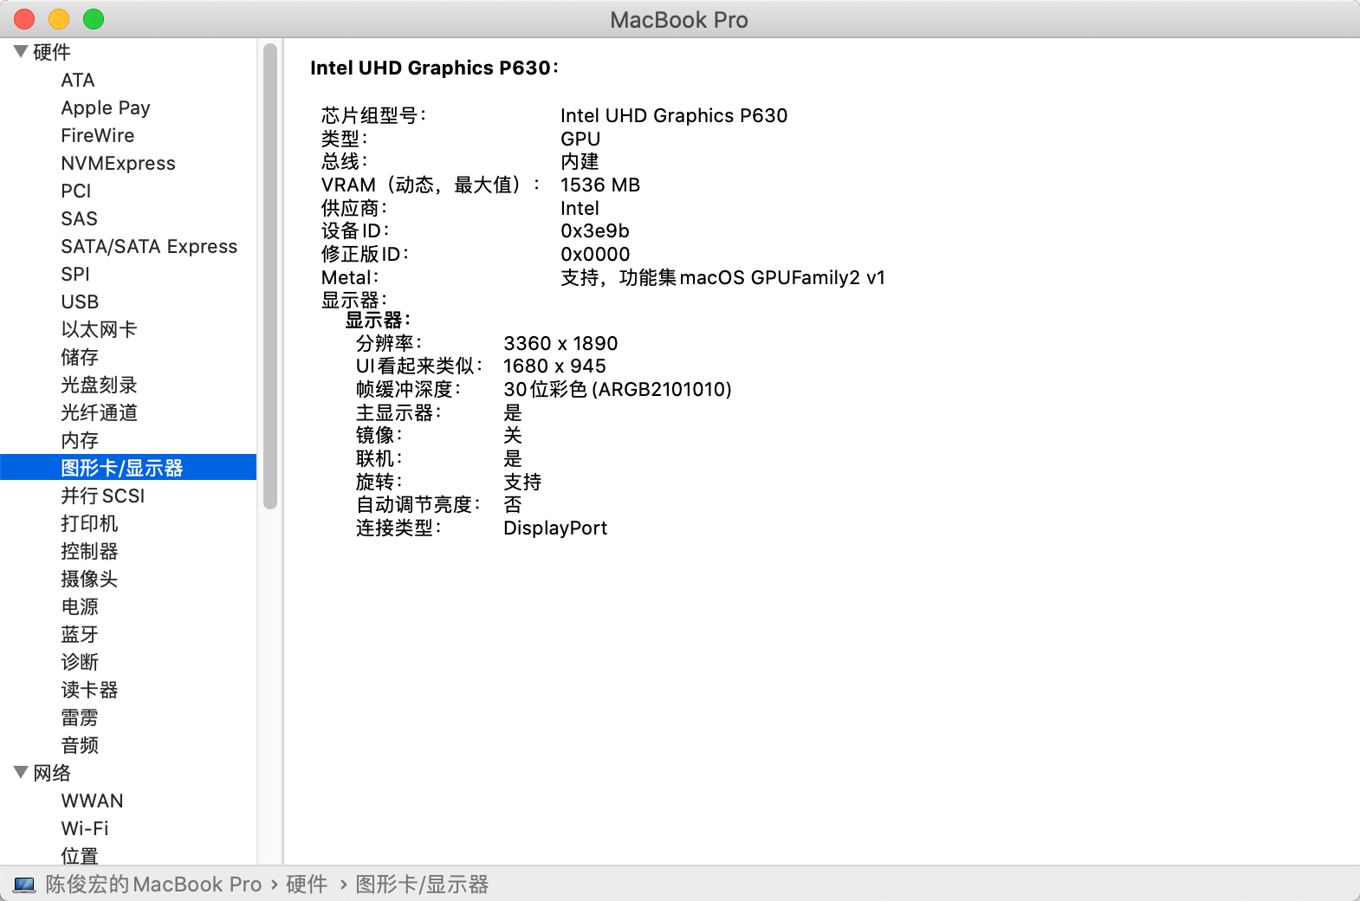Select 蓝牙 in the sidebar
The image size is (1360, 901).
coord(80,635)
